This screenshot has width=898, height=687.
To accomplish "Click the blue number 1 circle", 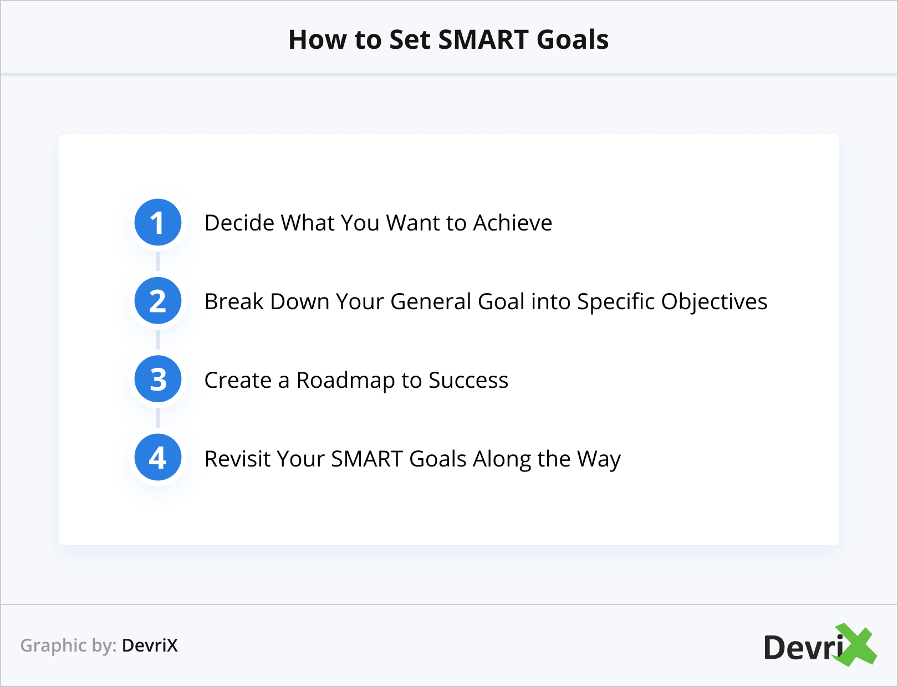I will (158, 222).
